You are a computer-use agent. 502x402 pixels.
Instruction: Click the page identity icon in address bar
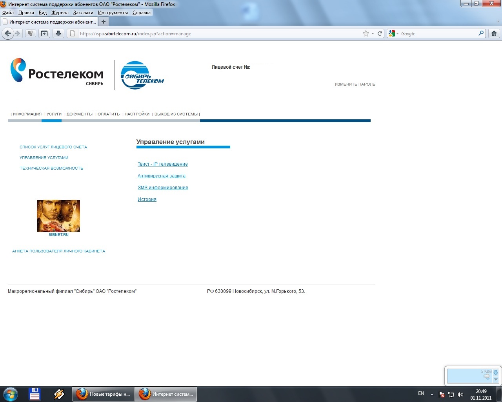click(x=72, y=34)
